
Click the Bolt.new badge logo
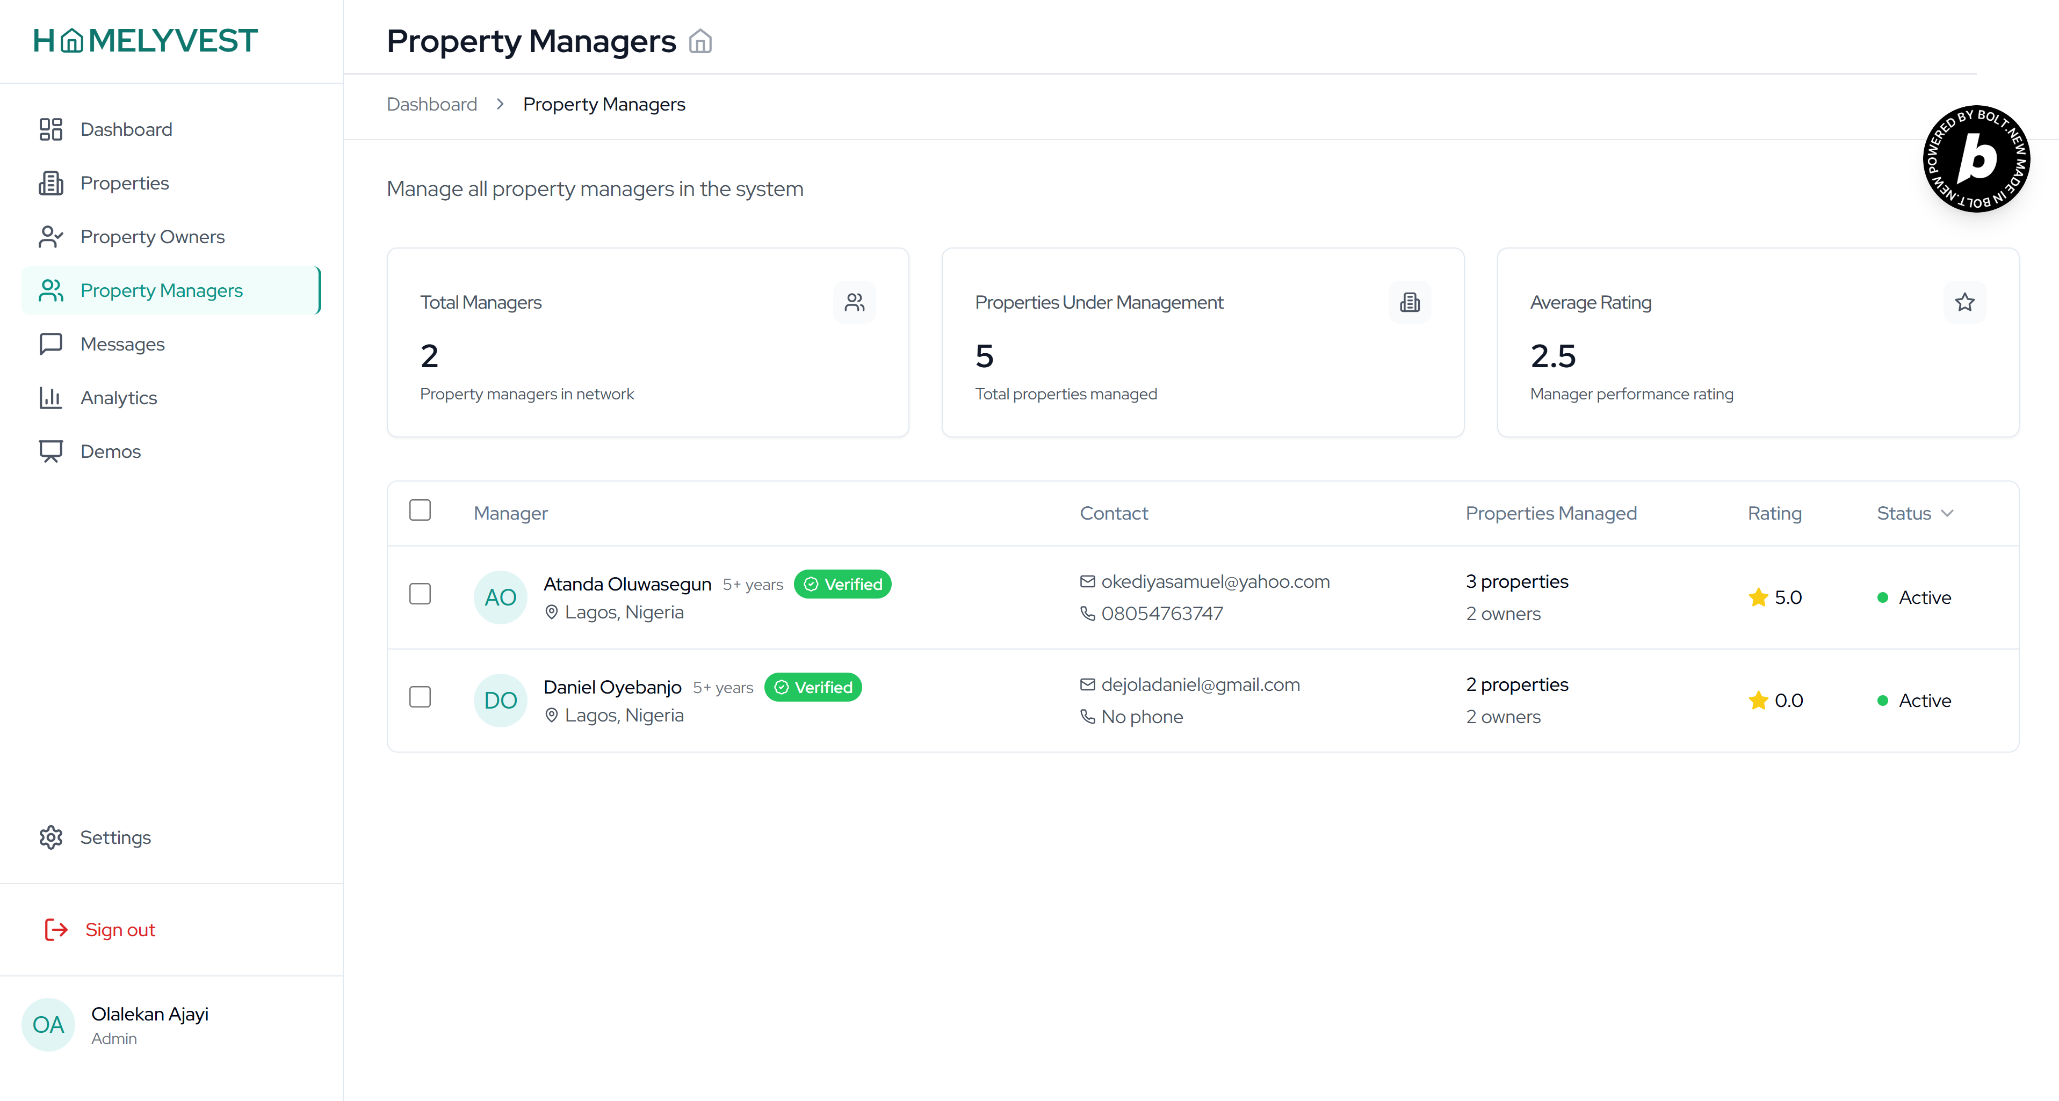[x=1976, y=159]
